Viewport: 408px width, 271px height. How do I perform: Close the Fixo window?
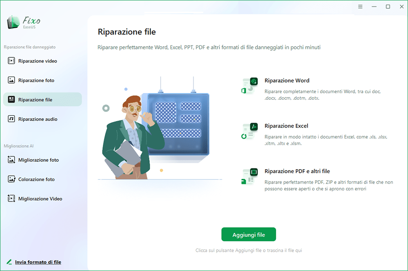pos(401,7)
